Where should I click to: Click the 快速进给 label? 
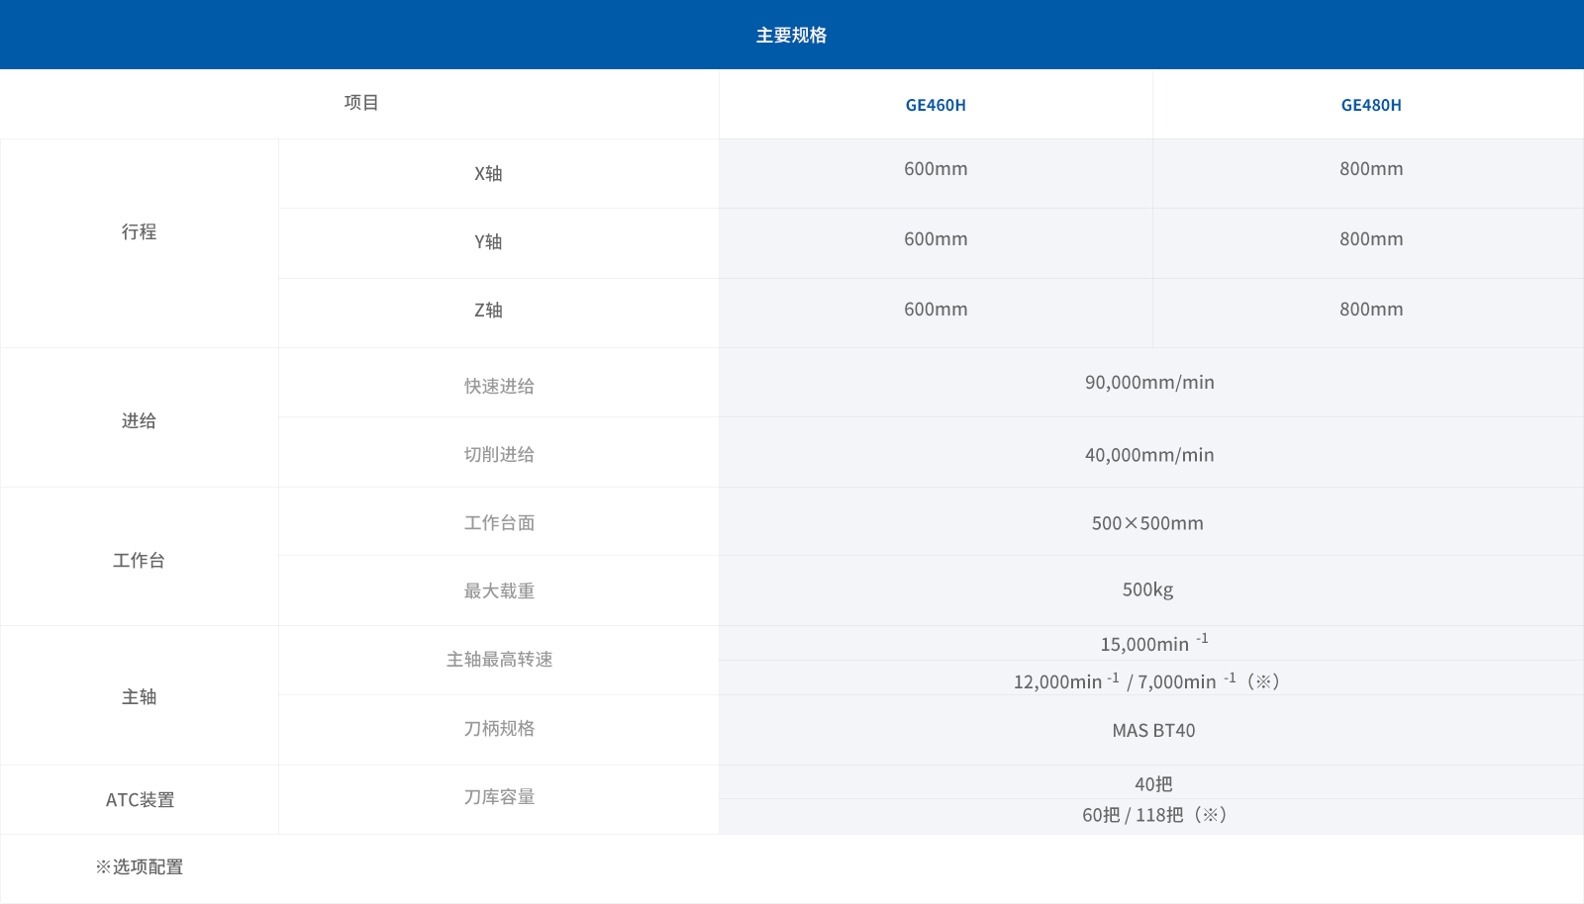(x=499, y=386)
